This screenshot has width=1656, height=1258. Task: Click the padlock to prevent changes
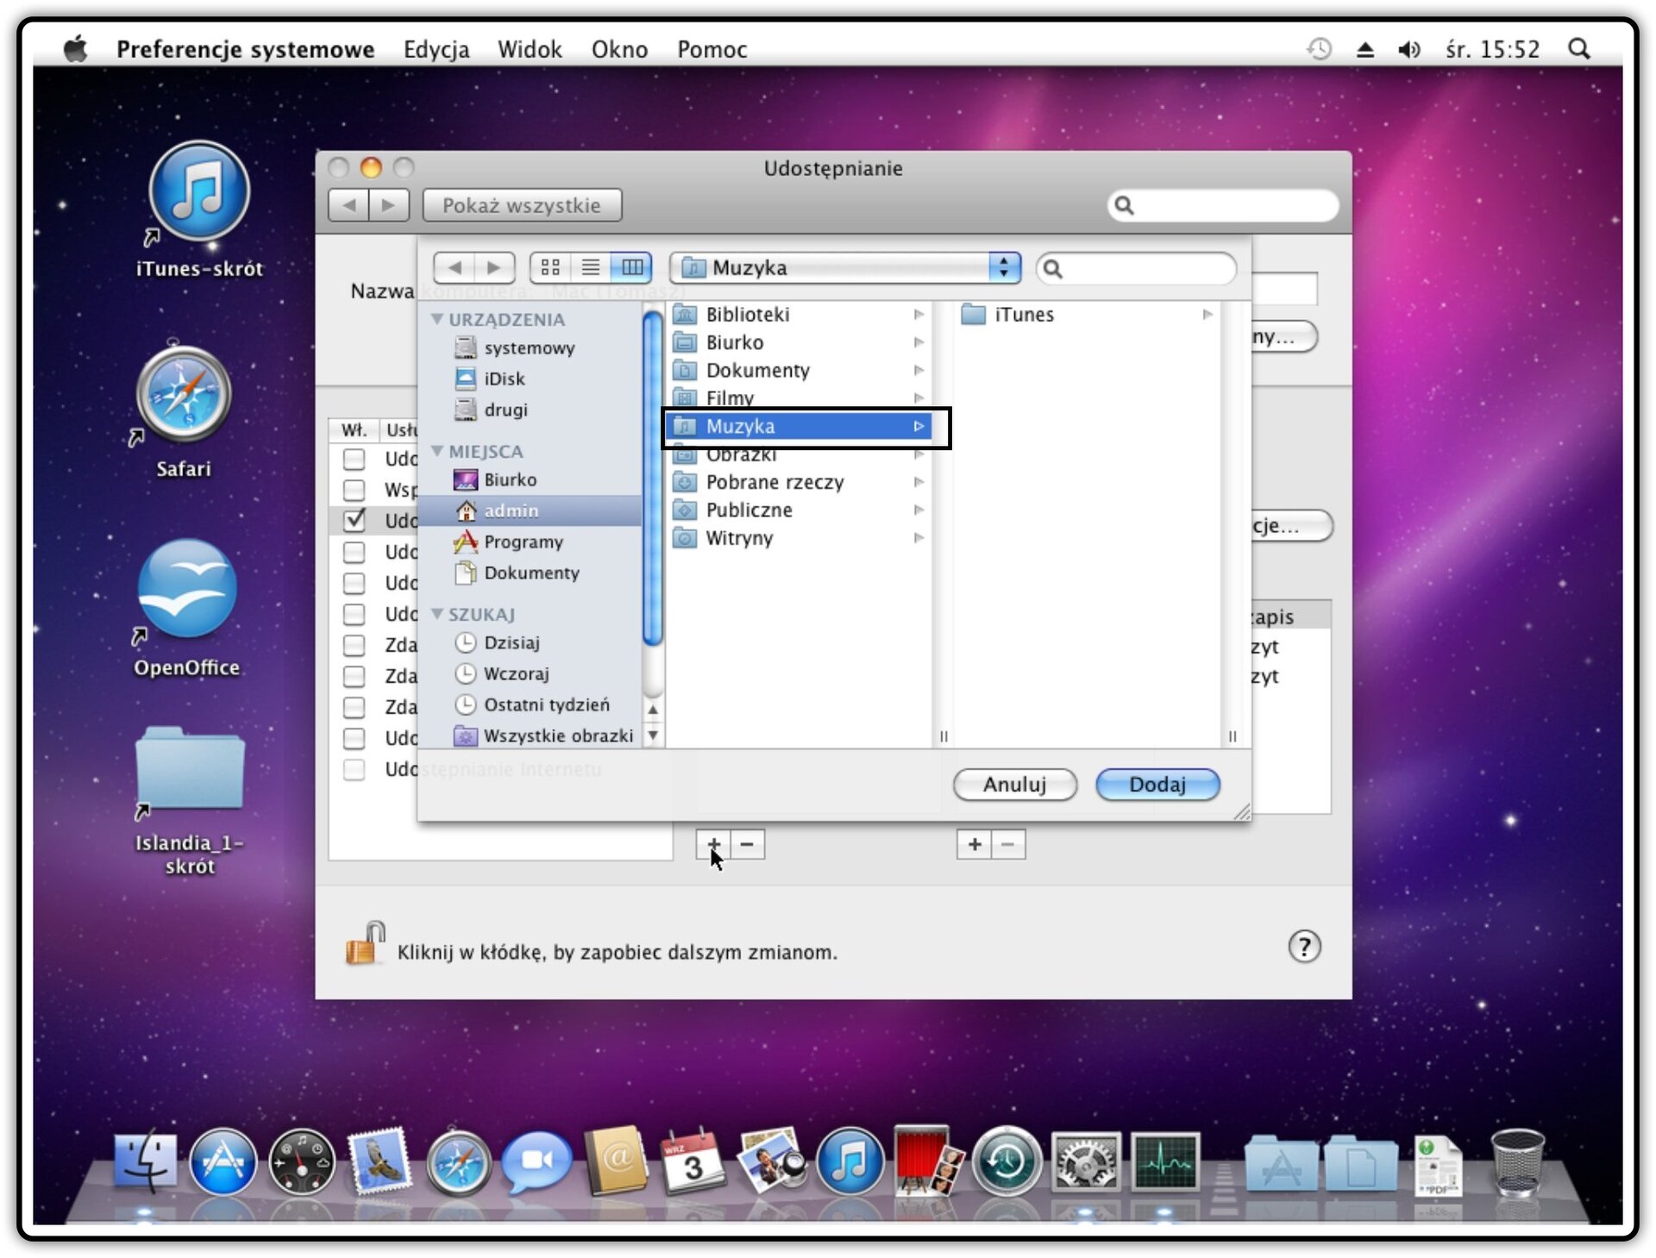(x=365, y=943)
